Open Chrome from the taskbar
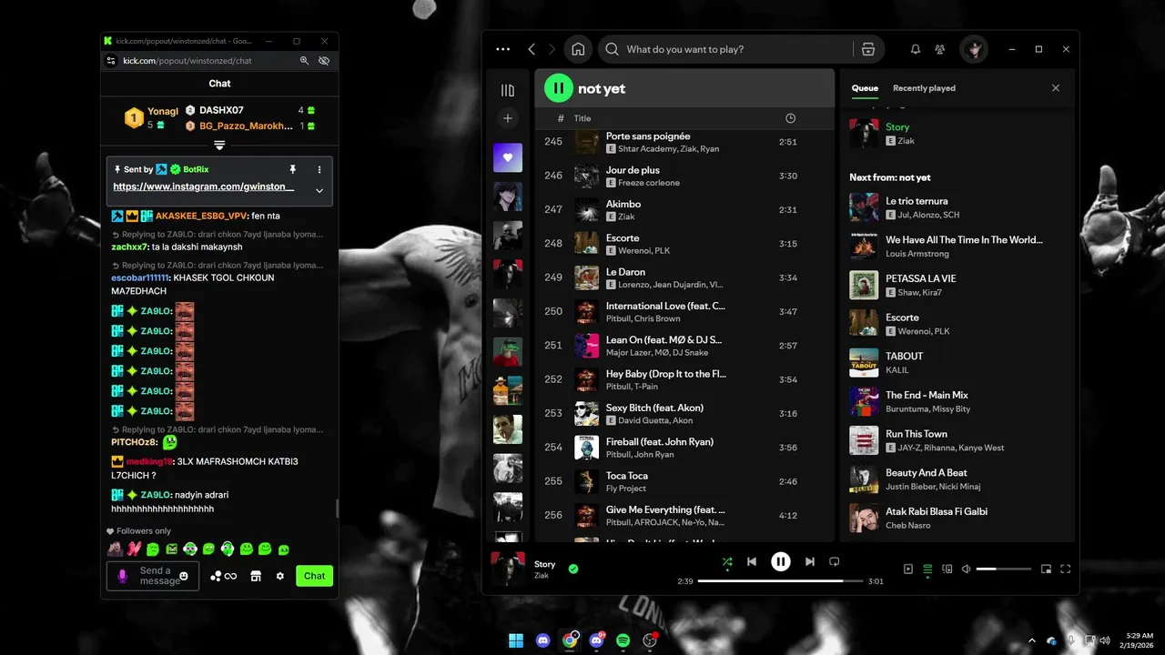 [570, 640]
